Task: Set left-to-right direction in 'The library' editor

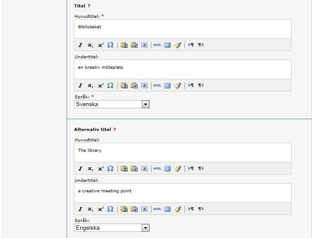Action: [191, 168]
